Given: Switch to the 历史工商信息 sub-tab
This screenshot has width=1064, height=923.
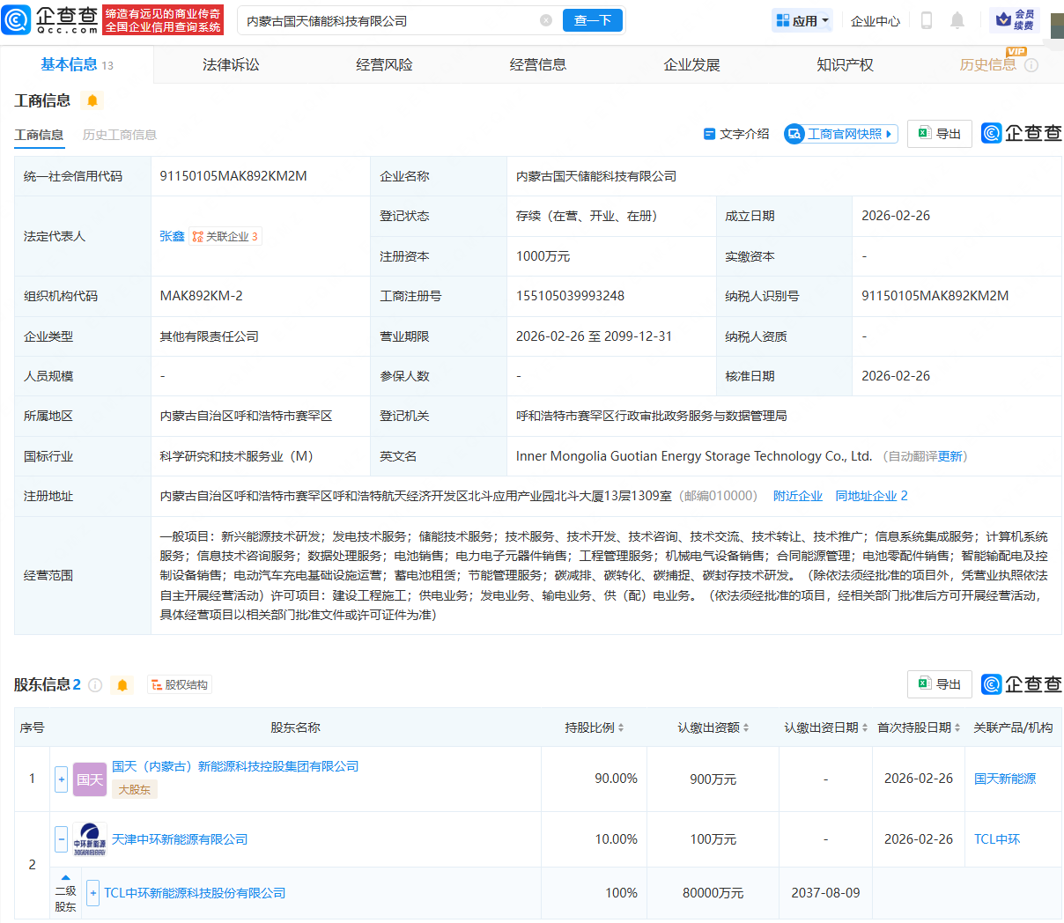Looking at the screenshot, I should click(x=120, y=135).
